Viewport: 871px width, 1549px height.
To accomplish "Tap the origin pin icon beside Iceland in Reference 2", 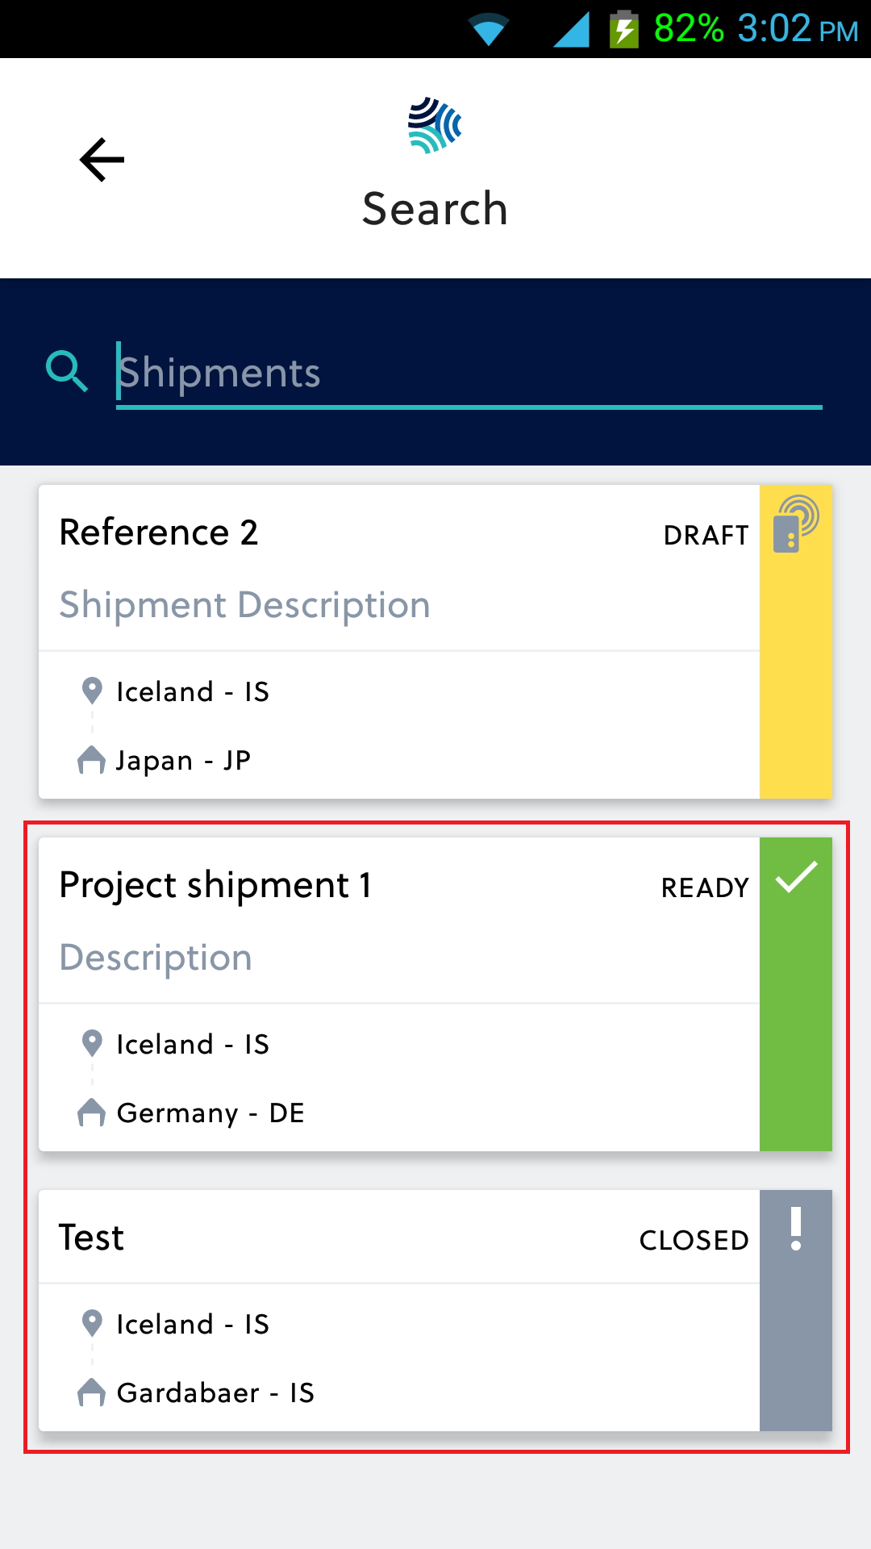I will [x=92, y=691].
